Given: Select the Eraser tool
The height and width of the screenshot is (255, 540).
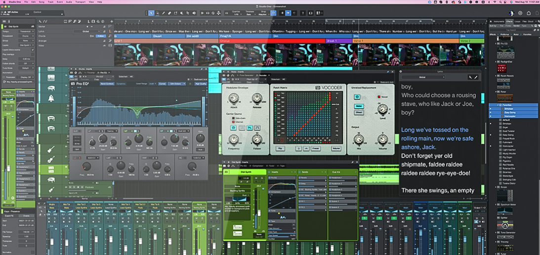Looking at the screenshot, I should pos(169,13).
